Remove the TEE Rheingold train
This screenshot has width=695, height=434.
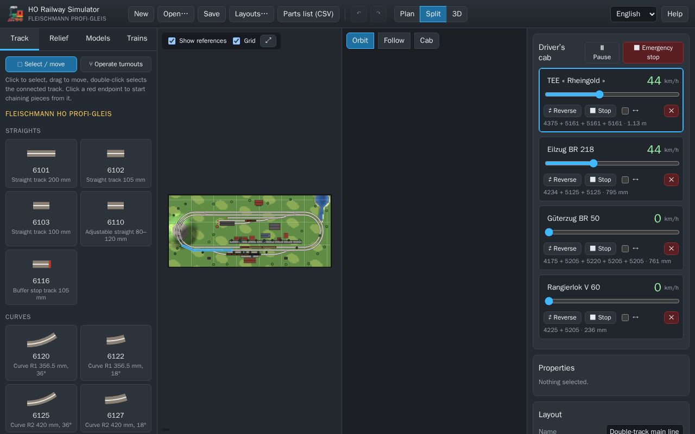point(671,111)
